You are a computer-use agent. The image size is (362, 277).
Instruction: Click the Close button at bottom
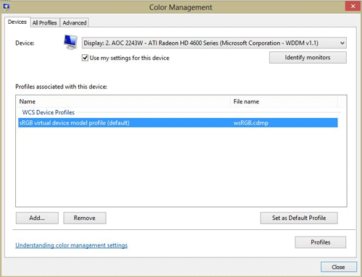(339, 267)
